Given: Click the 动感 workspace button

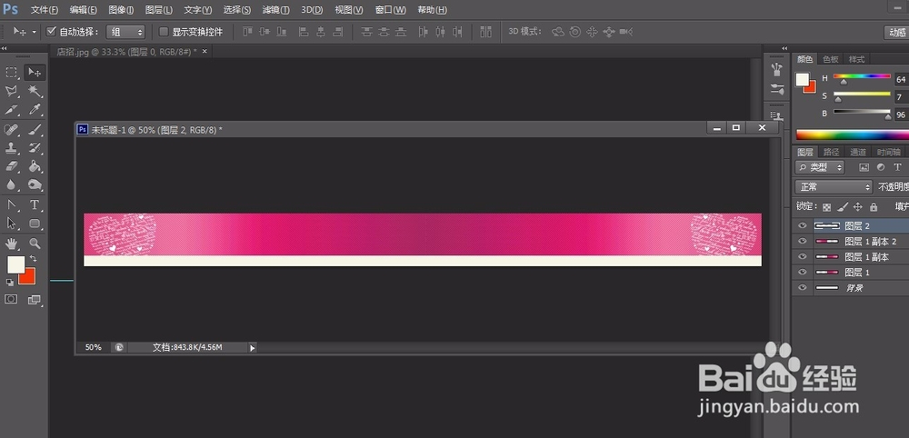Looking at the screenshot, I should 897,33.
